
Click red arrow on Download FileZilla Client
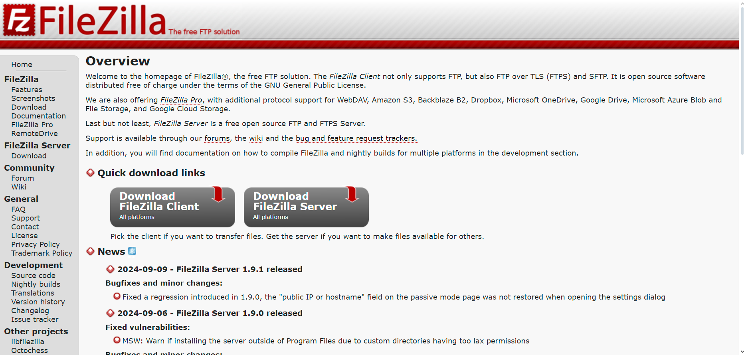click(218, 194)
